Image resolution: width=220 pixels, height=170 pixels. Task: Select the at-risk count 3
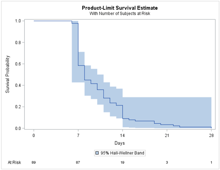tap(167, 163)
